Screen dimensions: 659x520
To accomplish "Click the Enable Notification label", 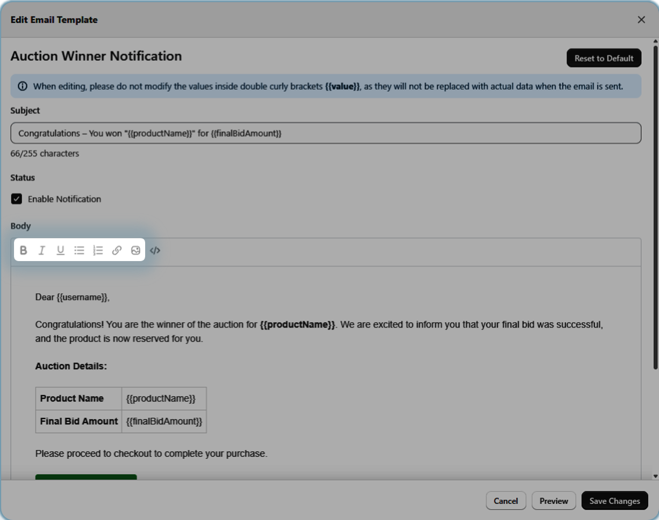I will [x=65, y=199].
